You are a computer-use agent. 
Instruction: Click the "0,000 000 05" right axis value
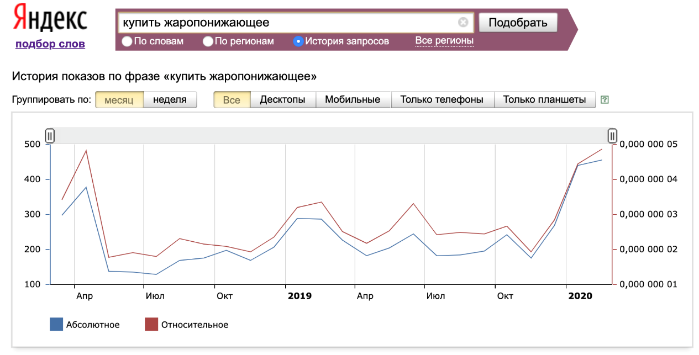click(649, 144)
